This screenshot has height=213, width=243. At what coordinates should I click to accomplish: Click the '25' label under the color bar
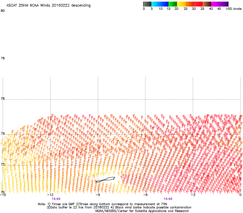186,9
